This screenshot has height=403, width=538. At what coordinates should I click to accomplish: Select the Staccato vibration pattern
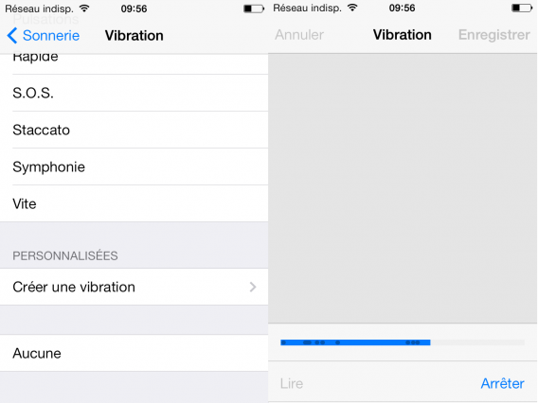(134, 130)
